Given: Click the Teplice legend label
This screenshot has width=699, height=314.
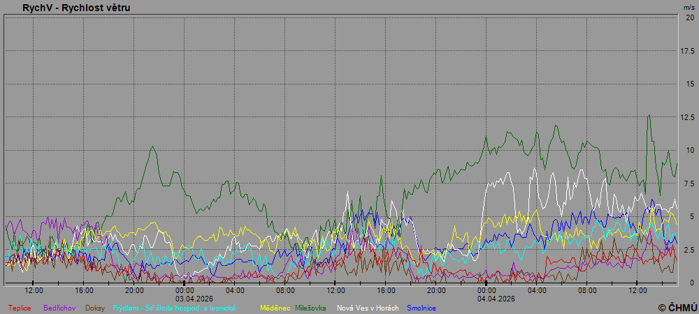Looking at the screenshot, I should [x=20, y=308].
